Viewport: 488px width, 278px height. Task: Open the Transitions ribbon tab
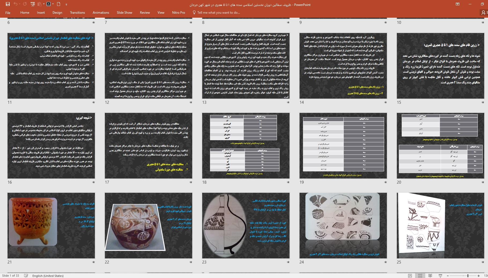coord(77,13)
